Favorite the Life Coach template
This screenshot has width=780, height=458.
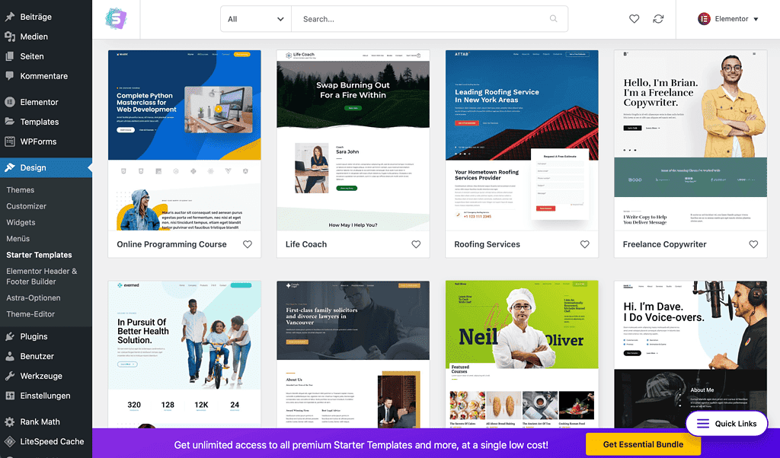click(416, 244)
